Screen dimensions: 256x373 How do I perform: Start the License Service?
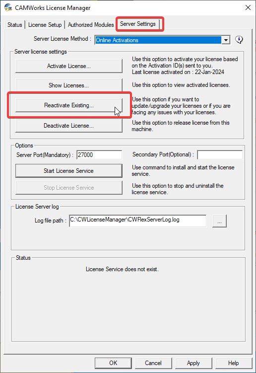point(69,171)
